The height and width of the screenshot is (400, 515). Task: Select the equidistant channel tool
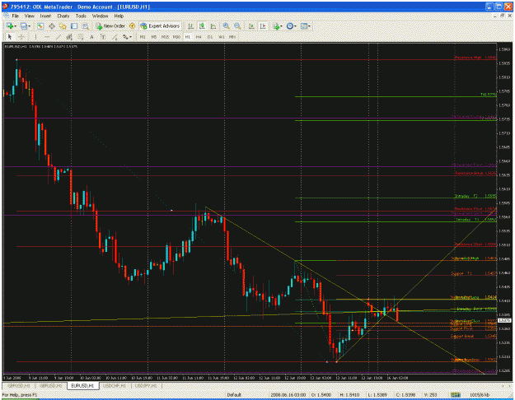[x=69, y=37]
